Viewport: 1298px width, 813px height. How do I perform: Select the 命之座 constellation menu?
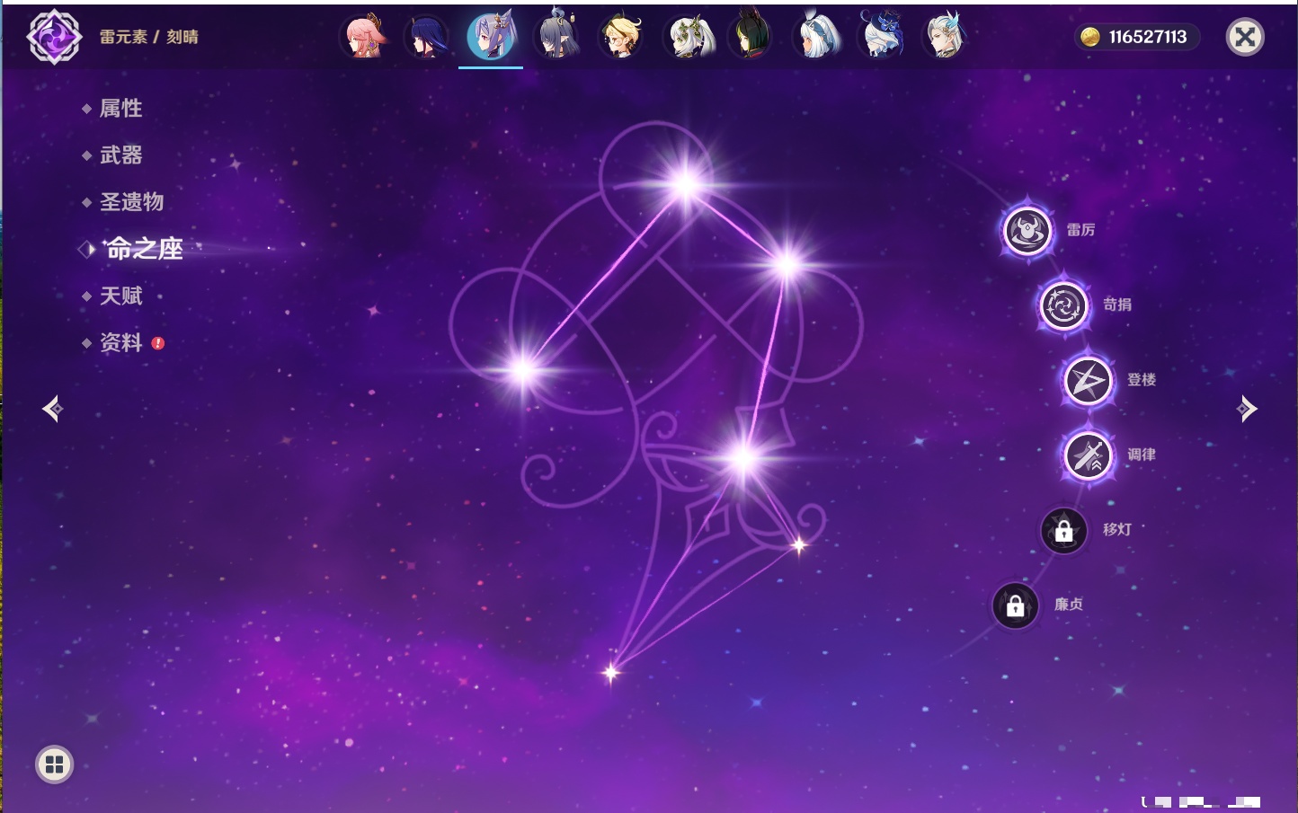click(144, 249)
